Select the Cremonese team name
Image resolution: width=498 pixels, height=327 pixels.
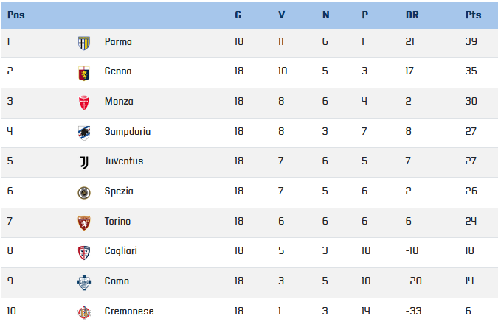129,311
